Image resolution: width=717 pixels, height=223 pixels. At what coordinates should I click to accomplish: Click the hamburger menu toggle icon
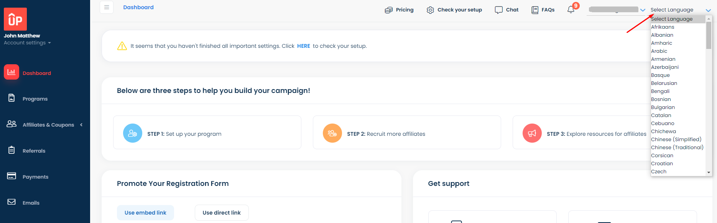(x=107, y=7)
